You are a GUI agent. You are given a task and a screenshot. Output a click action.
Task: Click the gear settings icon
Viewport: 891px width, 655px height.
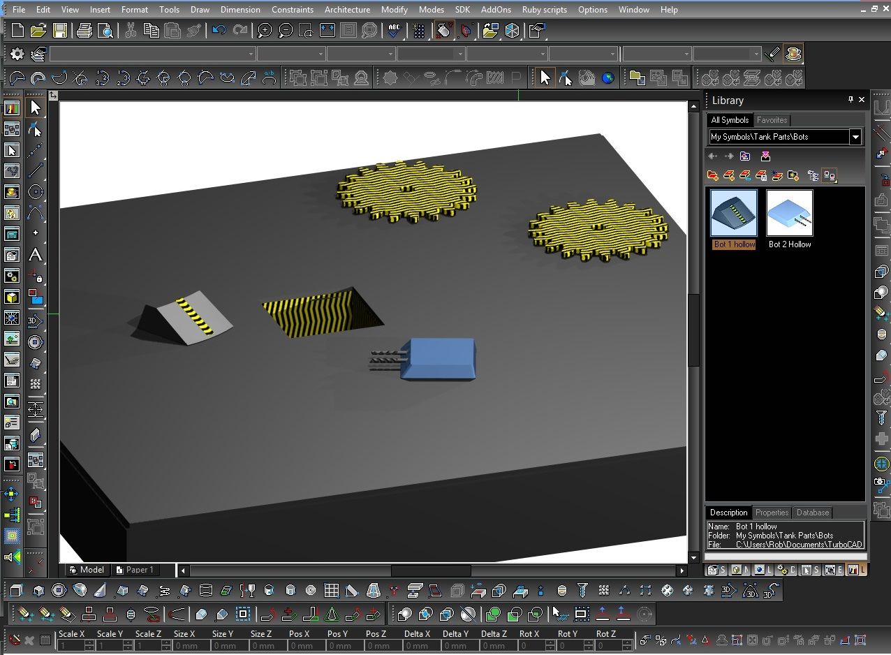click(17, 54)
